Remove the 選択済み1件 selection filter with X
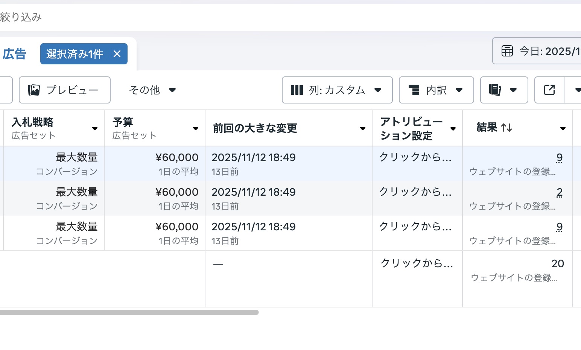The height and width of the screenshot is (350, 581). click(x=117, y=54)
